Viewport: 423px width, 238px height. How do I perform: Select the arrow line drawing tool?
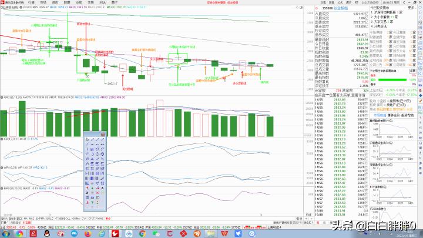(102, 139)
